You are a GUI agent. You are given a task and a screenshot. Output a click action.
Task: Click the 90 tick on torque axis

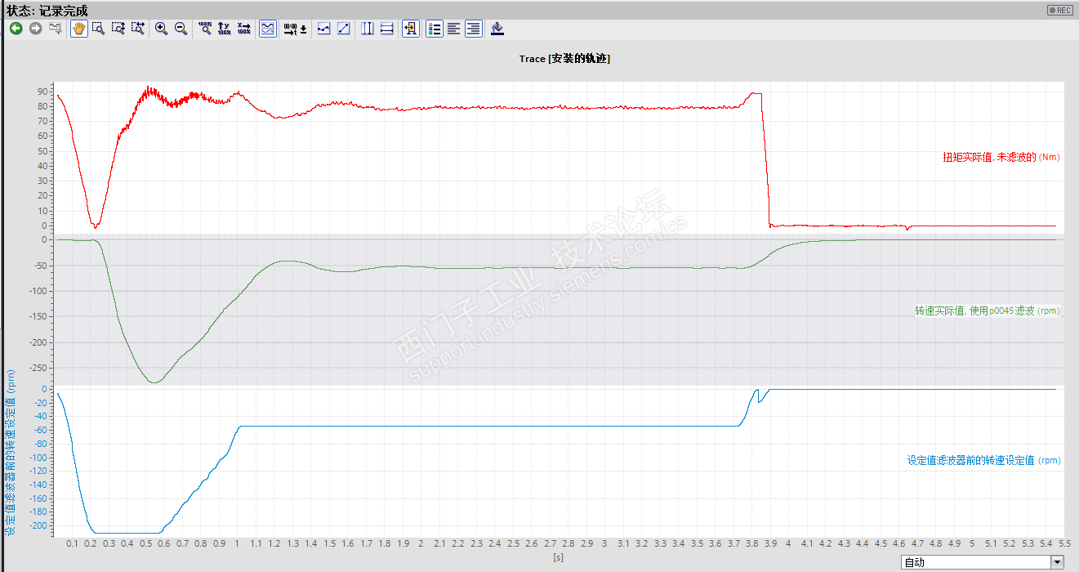(x=44, y=92)
